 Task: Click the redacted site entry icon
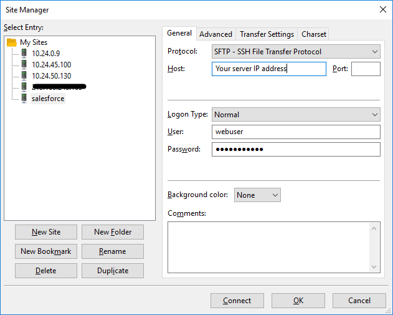click(x=24, y=87)
